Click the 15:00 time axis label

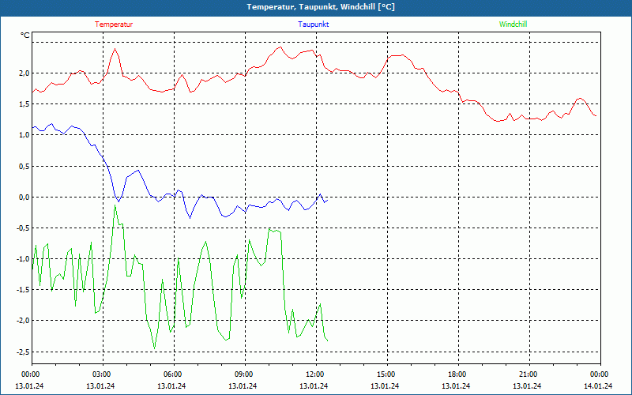tap(386, 374)
